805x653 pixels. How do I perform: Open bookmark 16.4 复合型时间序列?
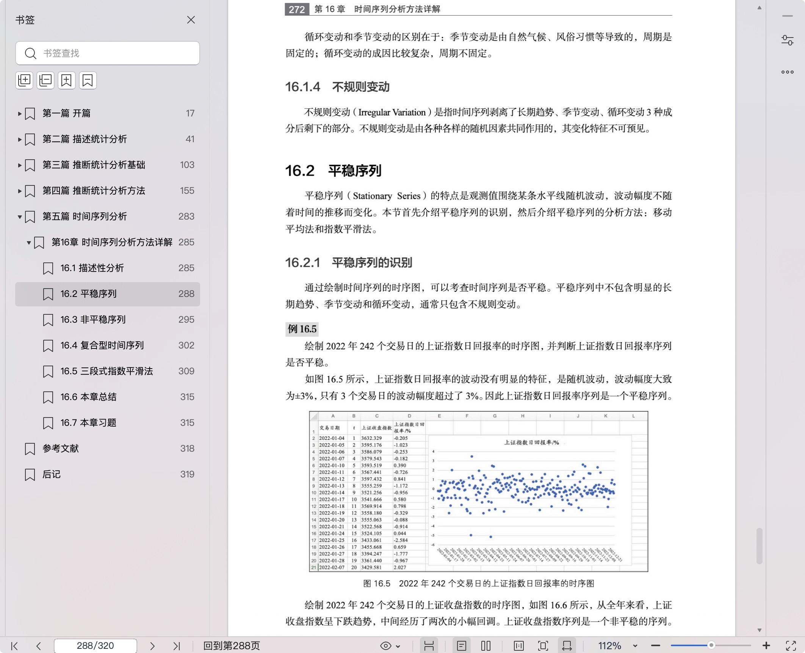[108, 345]
